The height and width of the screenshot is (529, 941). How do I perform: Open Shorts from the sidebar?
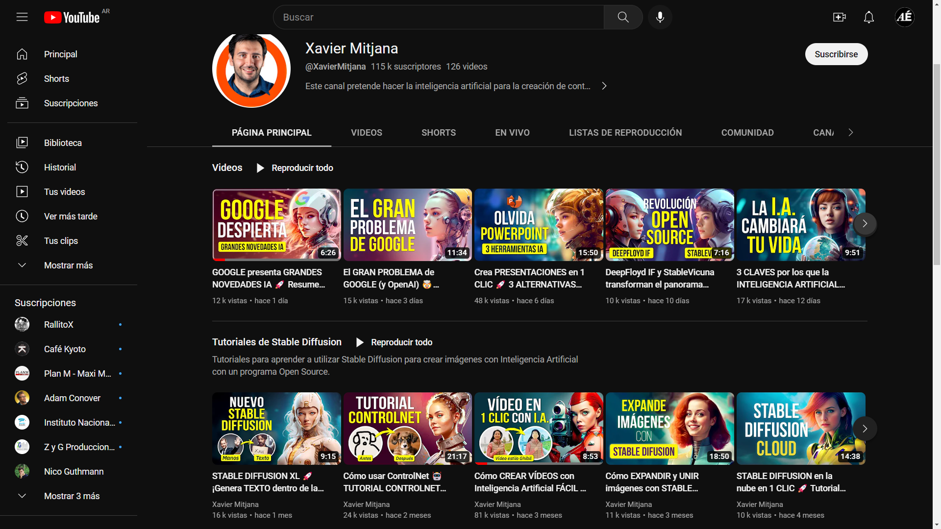(69, 79)
